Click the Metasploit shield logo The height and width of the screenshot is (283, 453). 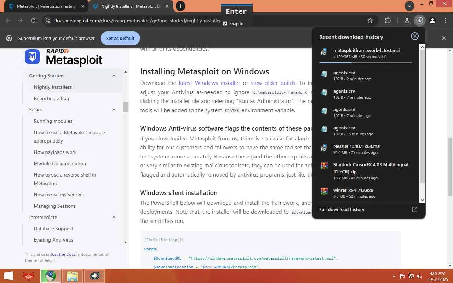pos(32,57)
